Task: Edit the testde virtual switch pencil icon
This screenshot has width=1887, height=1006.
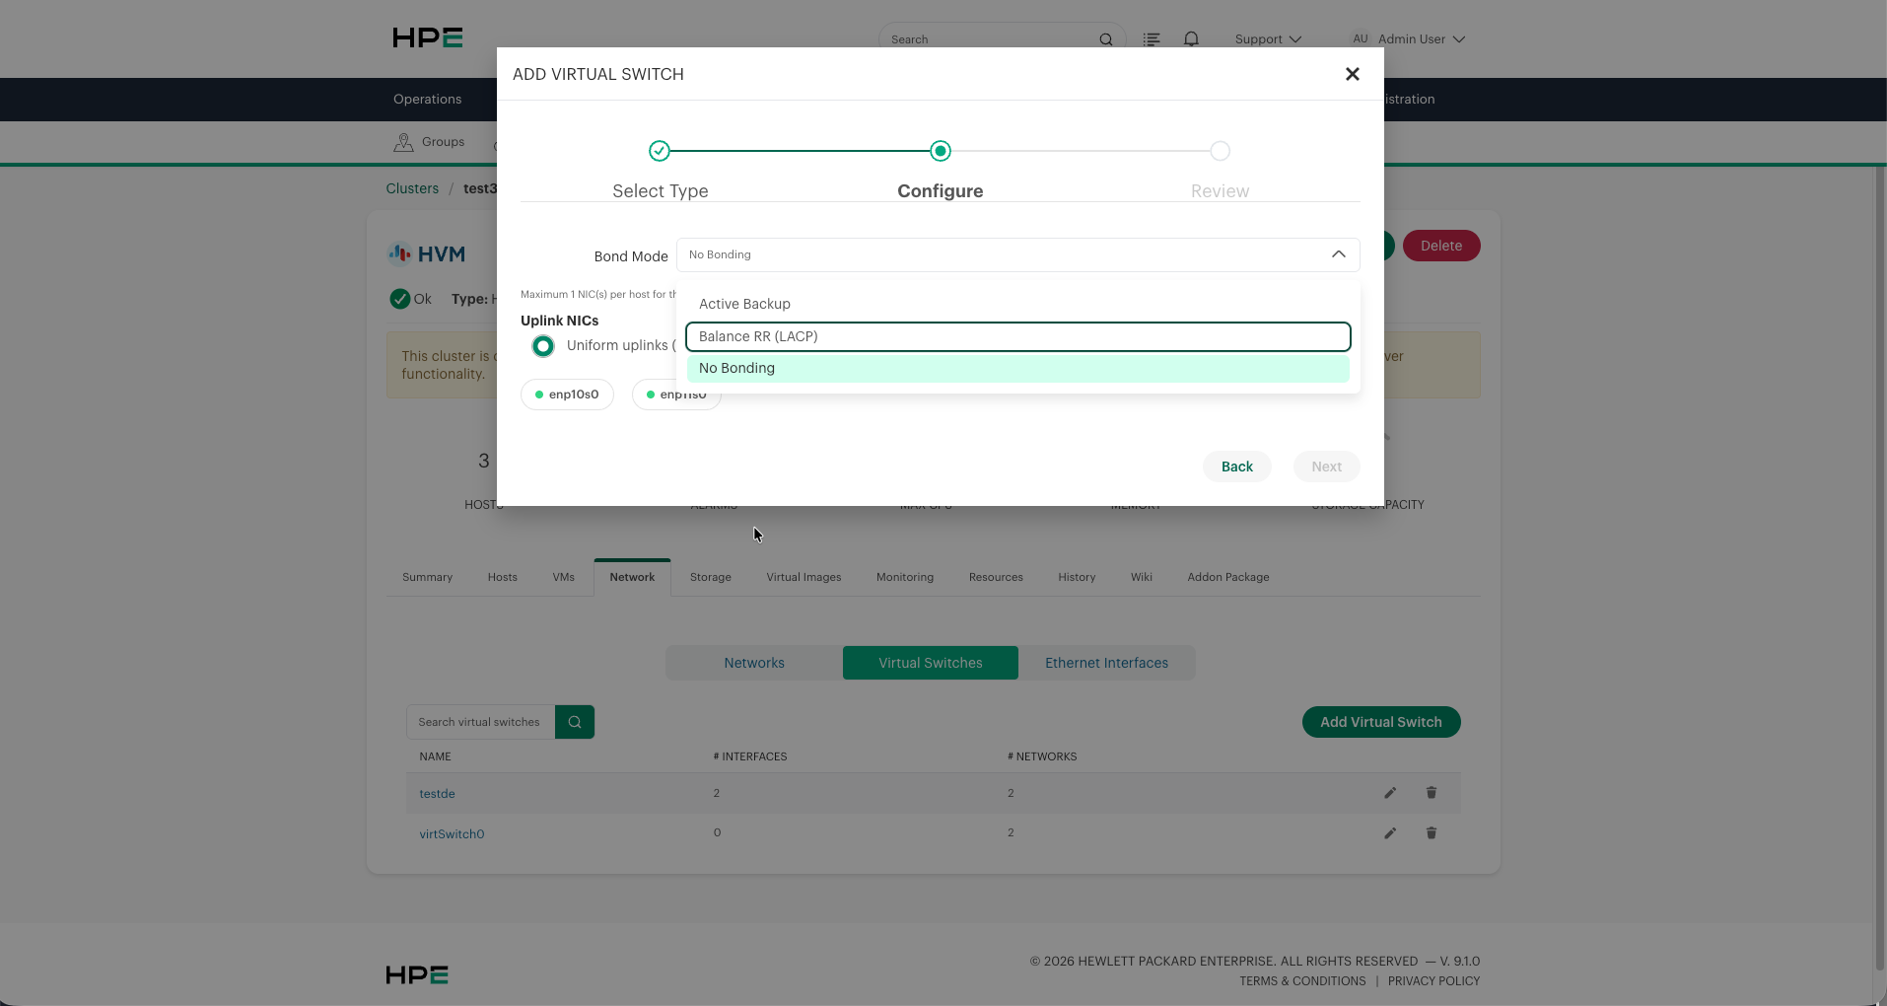Action: coord(1390,793)
